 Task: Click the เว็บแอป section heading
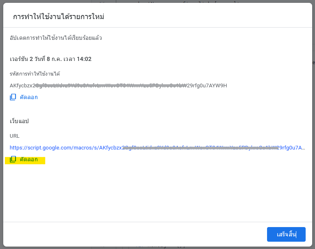click(x=19, y=121)
